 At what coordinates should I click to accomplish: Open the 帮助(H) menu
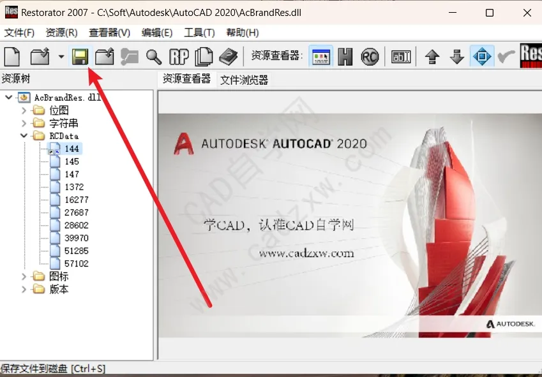coord(243,33)
